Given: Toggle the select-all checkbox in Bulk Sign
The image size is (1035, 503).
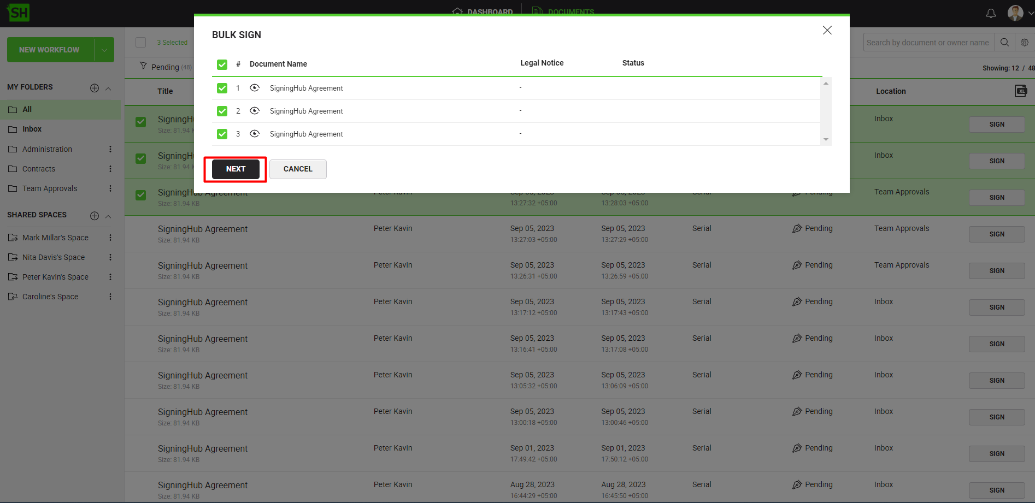Looking at the screenshot, I should [222, 64].
